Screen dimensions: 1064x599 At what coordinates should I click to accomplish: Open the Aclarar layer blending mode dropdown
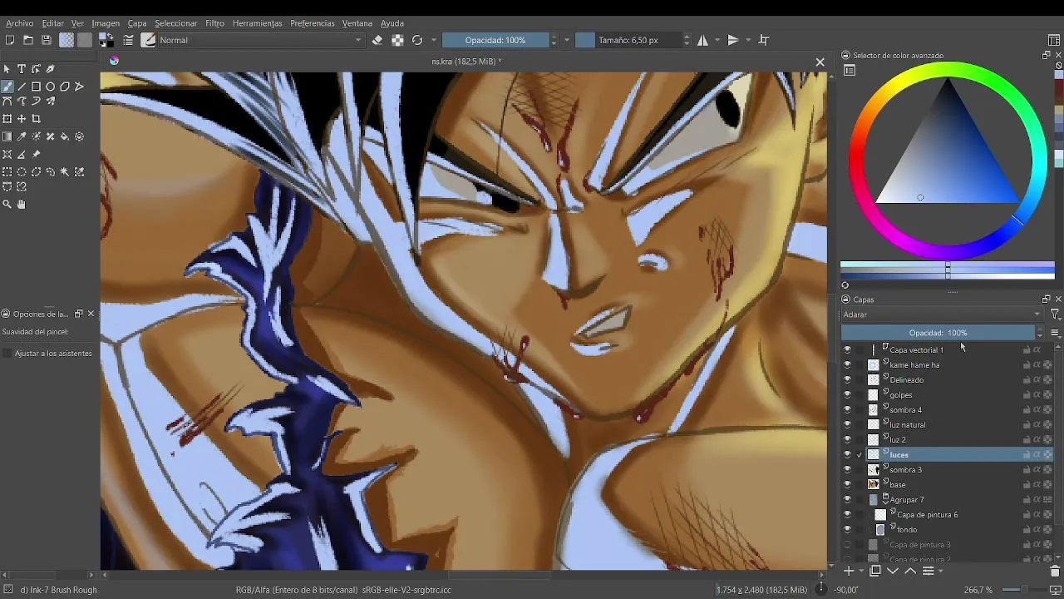click(x=942, y=314)
